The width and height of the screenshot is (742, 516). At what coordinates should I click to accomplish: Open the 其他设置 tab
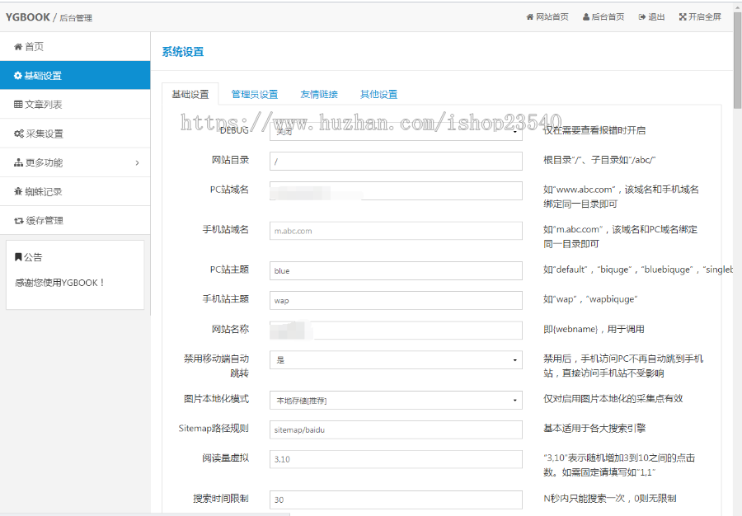pos(378,93)
